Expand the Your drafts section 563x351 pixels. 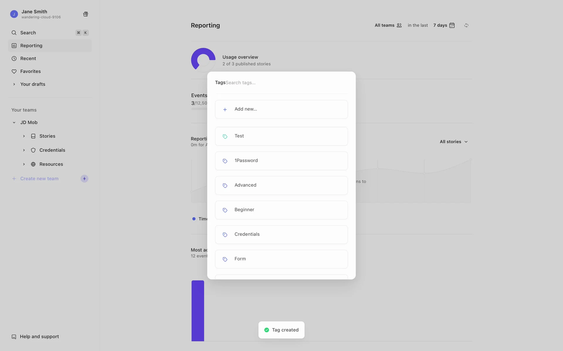(14, 84)
